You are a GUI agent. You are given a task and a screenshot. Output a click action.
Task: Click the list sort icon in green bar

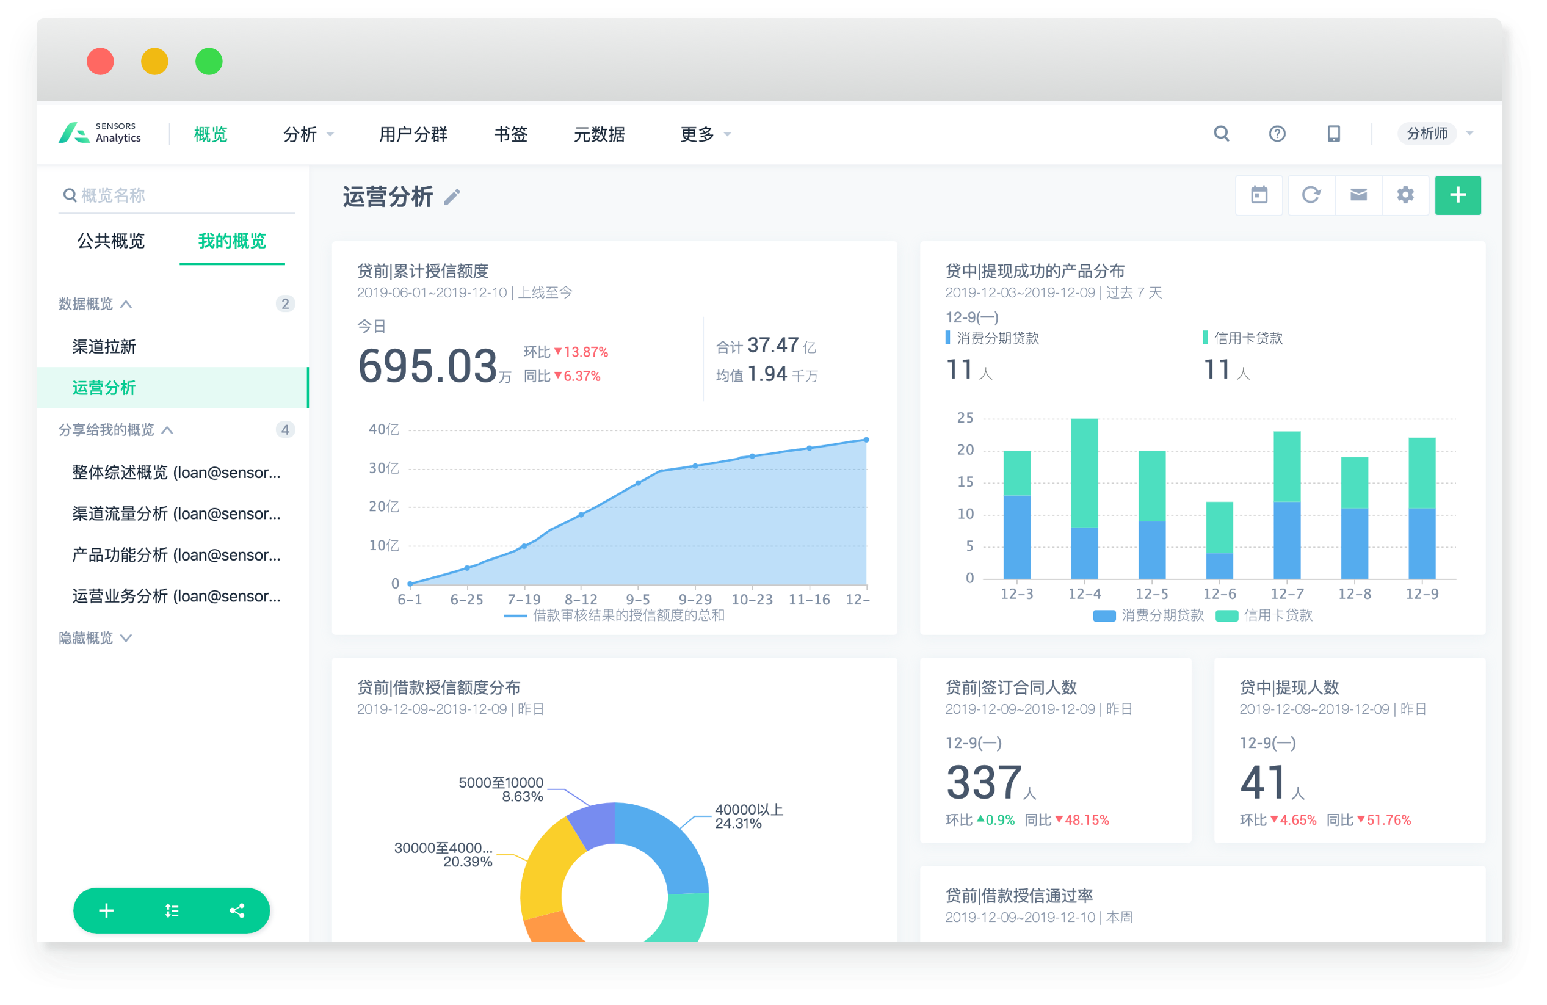point(172,911)
